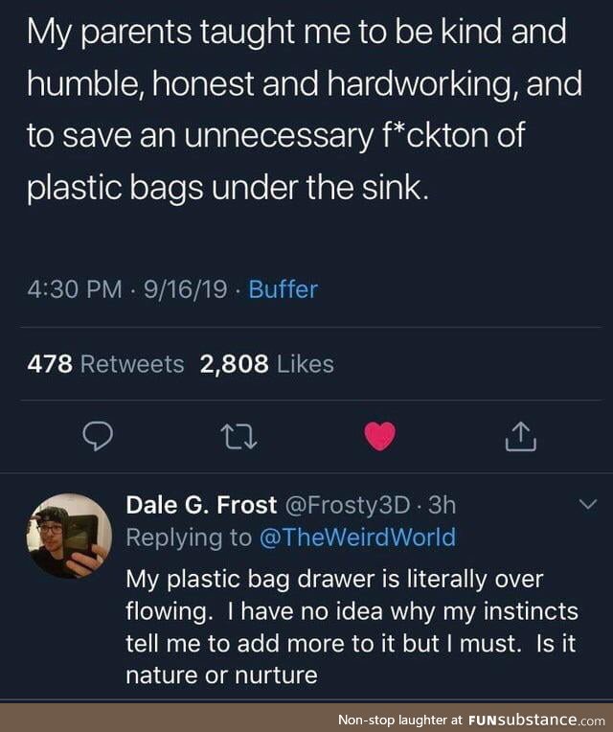Expand Dale G. Frost reply options chevron
Screen dimensions: 613x732
click(588, 504)
